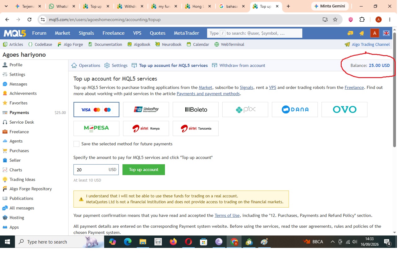Open Chrome three-dot menu
Image resolution: width=413 pixels, height=264 pixels.
pyautogui.click(x=390, y=20)
